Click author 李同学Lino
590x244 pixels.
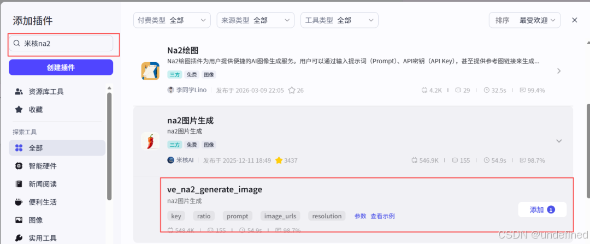(191, 90)
